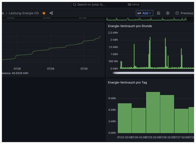Click the magnifier icon in search bar
Viewport: 196px width, 144px height.
[74, 5]
